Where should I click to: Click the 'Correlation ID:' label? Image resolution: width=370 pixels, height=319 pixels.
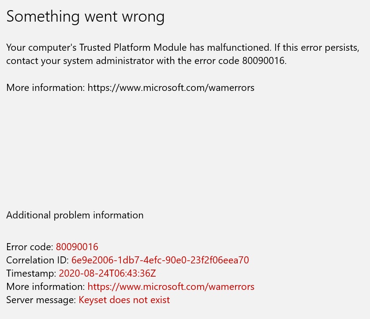(x=37, y=260)
